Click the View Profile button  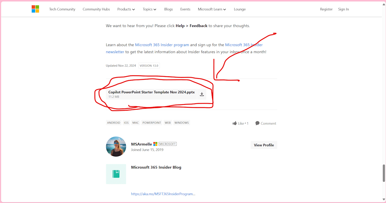(264, 145)
